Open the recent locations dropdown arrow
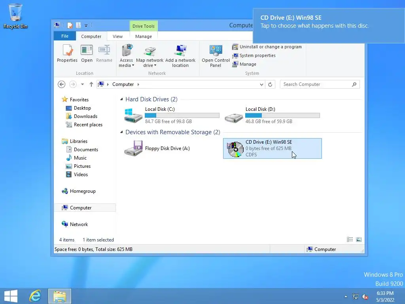 coord(82,84)
